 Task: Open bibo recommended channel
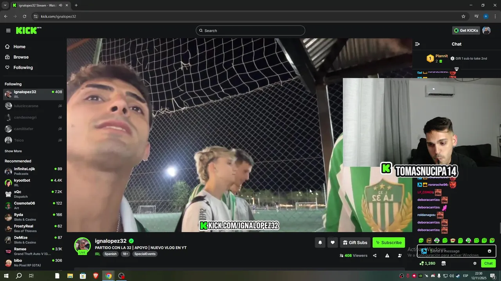tap(33, 263)
